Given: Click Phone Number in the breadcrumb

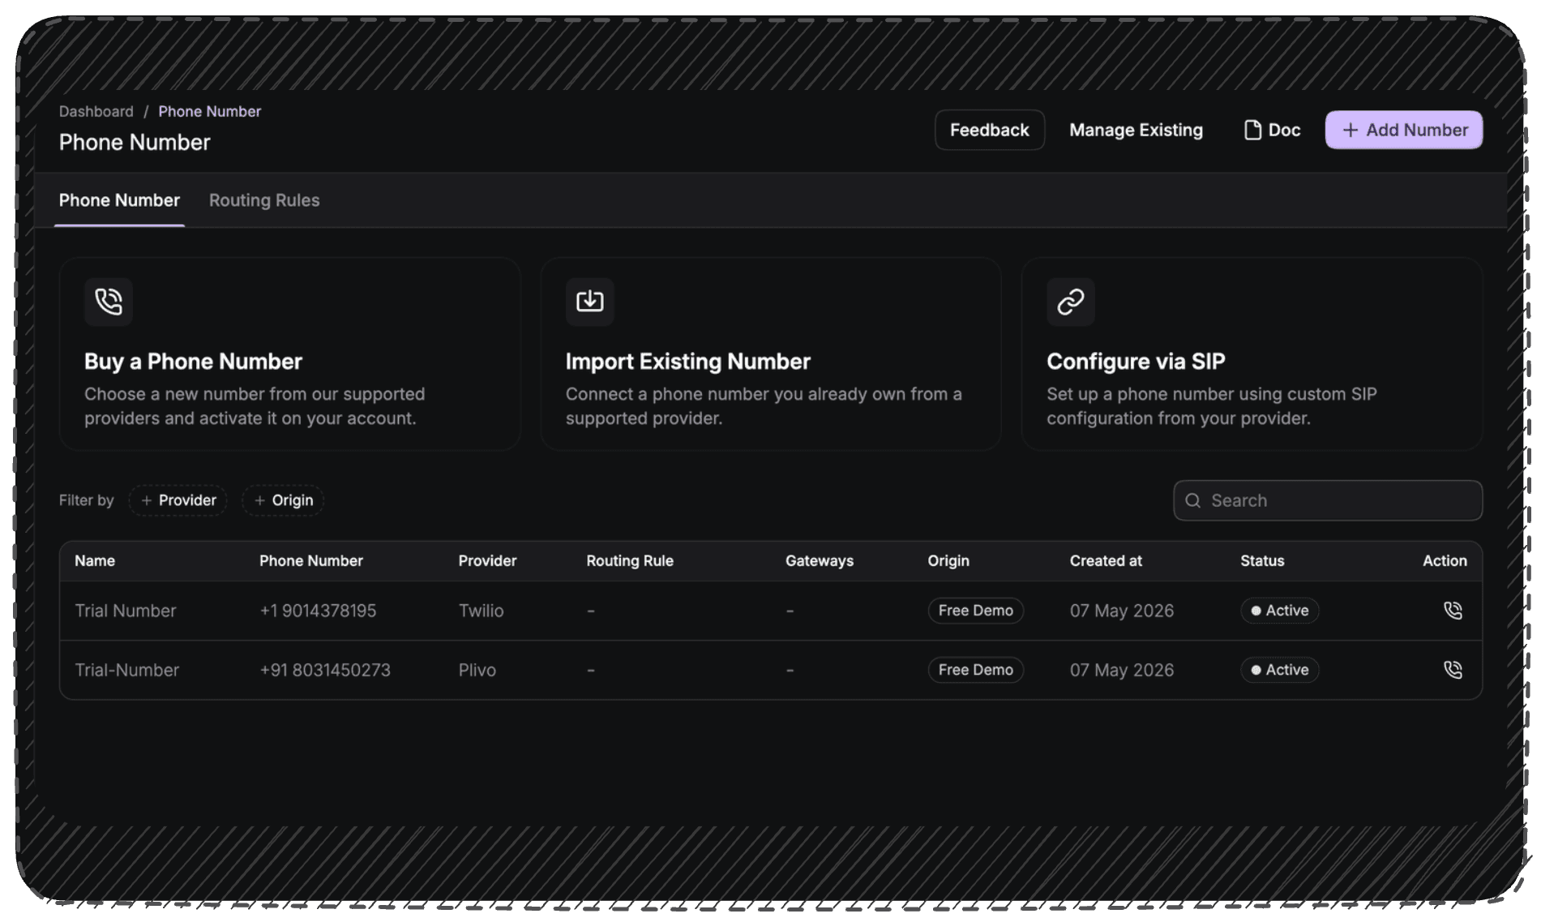Looking at the screenshot, I should (209, 111).
